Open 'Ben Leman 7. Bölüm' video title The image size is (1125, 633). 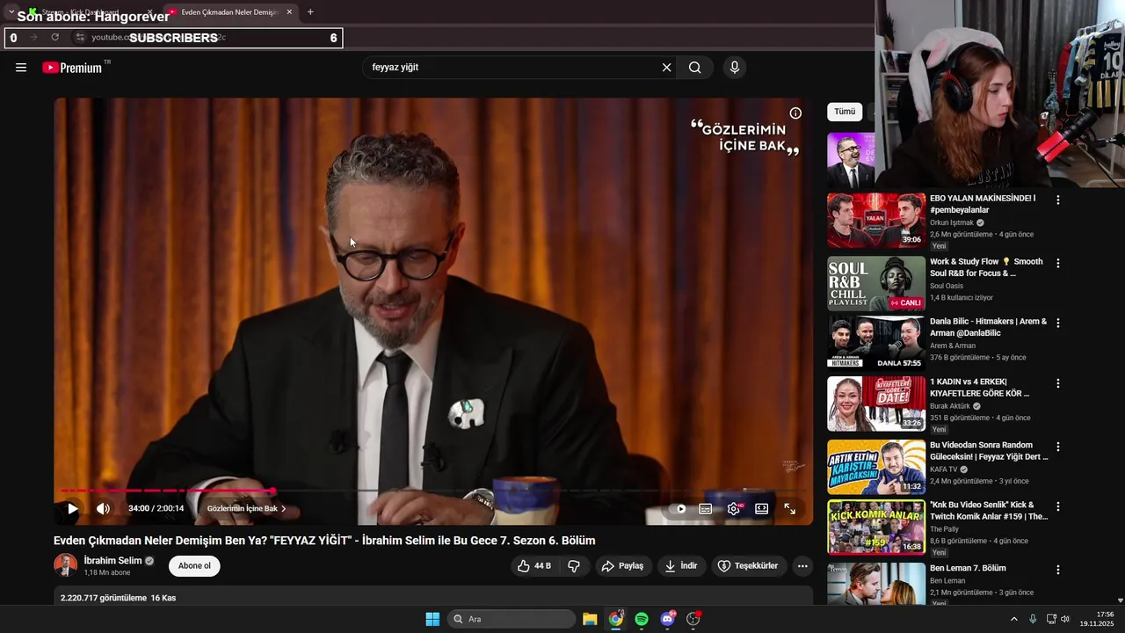pos(968,569)
